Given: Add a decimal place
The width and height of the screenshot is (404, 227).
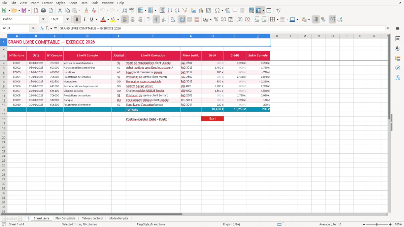Looking at the screenshot, I should [240, 20].
